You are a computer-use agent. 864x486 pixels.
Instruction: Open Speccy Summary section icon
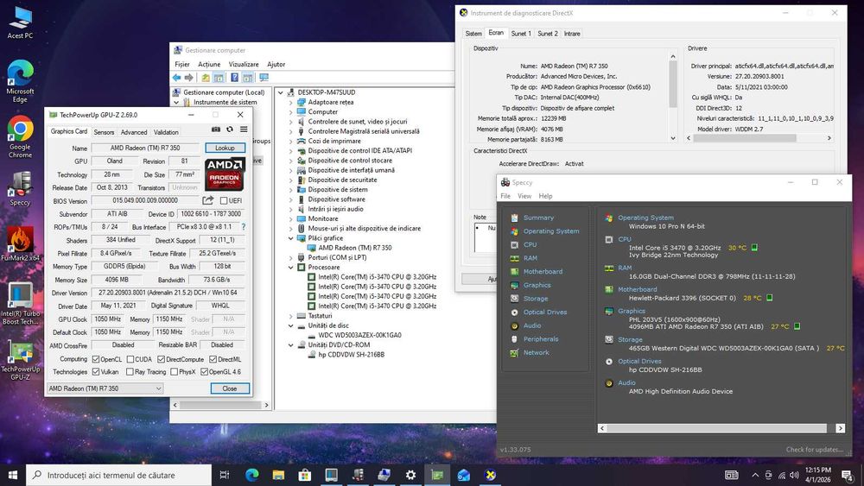[x=515, y=218]
